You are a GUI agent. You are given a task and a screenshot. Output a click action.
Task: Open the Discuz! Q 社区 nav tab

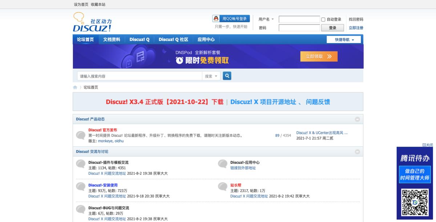pyautogui.click(x=173, y=40)
